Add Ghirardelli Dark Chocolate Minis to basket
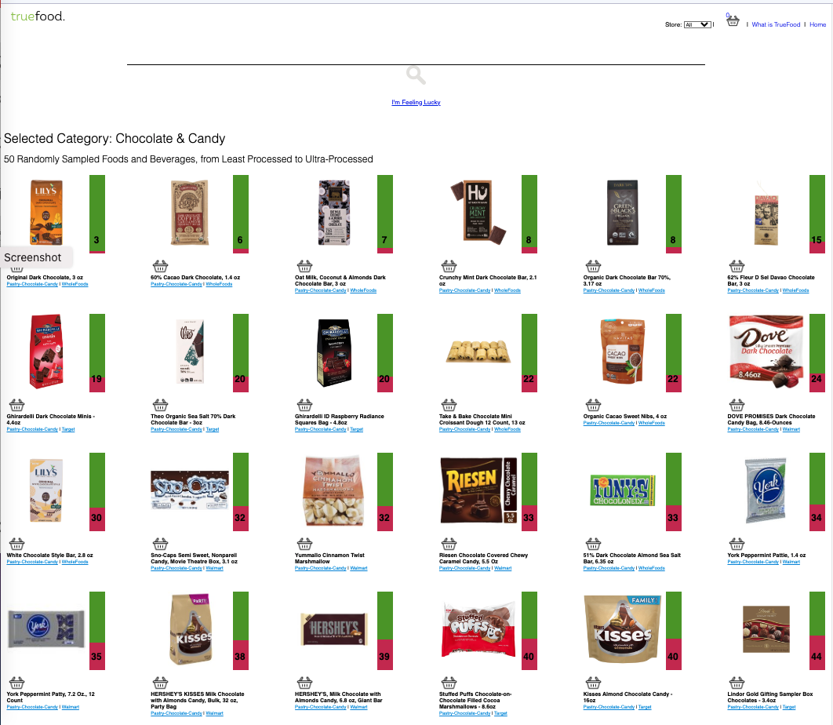 (16, 405)
